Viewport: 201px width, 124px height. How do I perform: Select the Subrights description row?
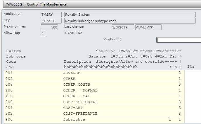[x=74, y=119]
